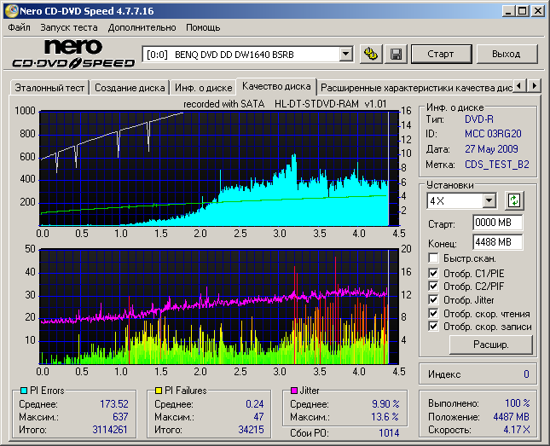This screenshot has width=550, height=446.
Task: Open the Расширенные характеристики качества tab
Action: 416,88
